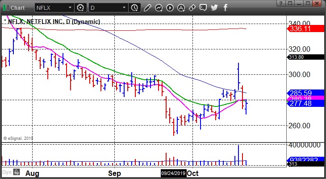Open the symbol settings gear menu

point(80,8)
